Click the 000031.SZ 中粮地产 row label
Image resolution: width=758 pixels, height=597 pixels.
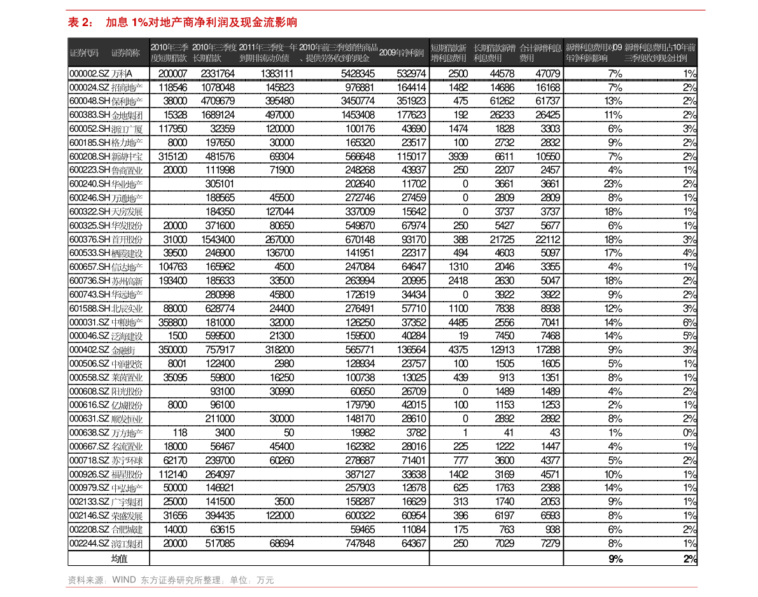106,323
